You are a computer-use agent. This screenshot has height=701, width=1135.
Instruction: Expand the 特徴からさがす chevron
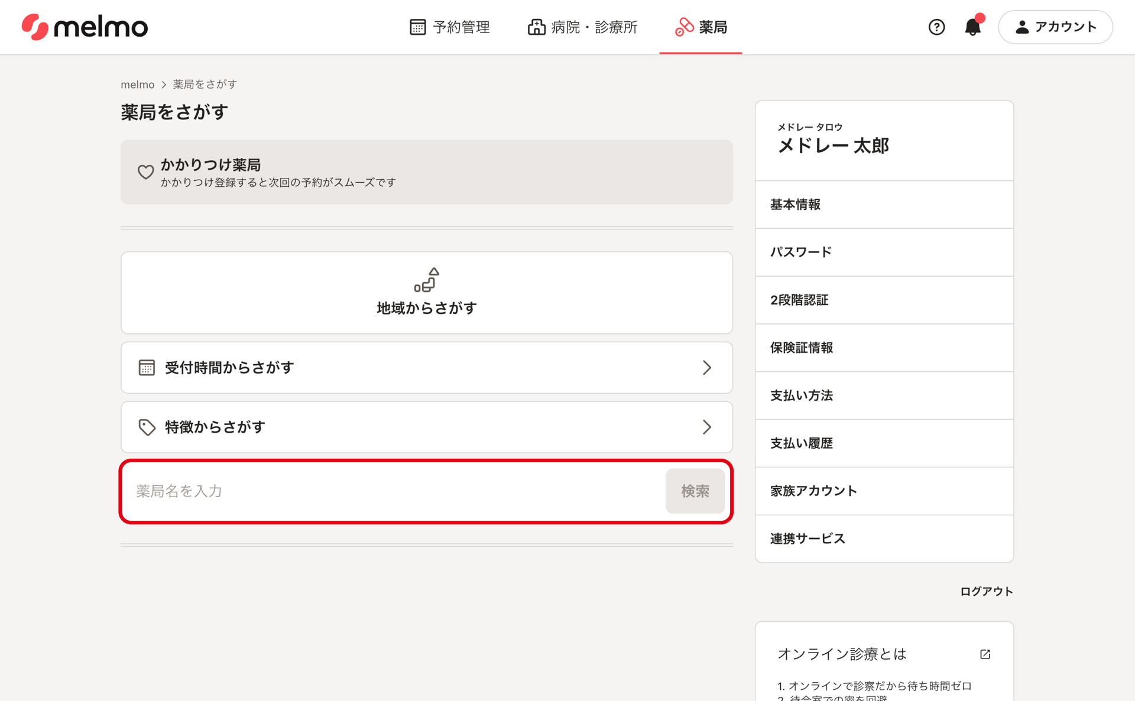706,427
